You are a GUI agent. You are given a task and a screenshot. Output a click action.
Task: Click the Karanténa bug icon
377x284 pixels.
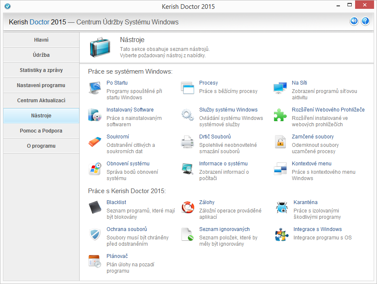tap(282, 207)
